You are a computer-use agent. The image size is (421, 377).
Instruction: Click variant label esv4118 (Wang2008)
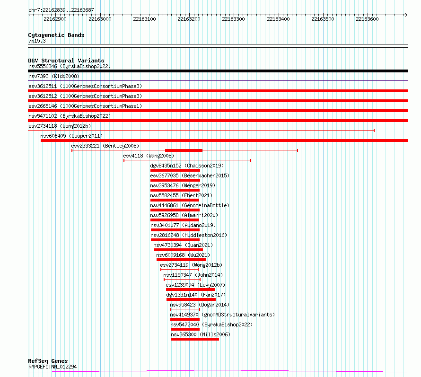[149, 156]
